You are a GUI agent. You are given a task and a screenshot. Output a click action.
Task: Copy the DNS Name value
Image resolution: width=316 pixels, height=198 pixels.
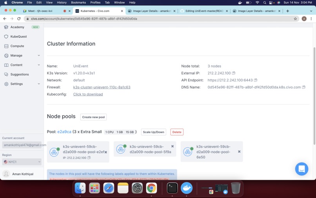point(304,87)
